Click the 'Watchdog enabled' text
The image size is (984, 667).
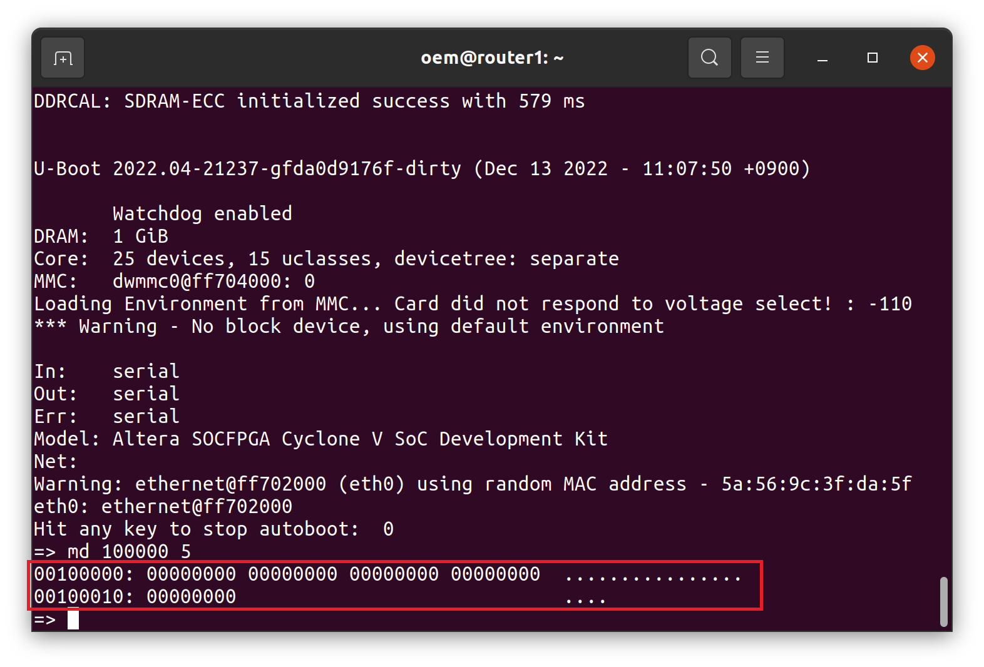click(x=202, y=214)
